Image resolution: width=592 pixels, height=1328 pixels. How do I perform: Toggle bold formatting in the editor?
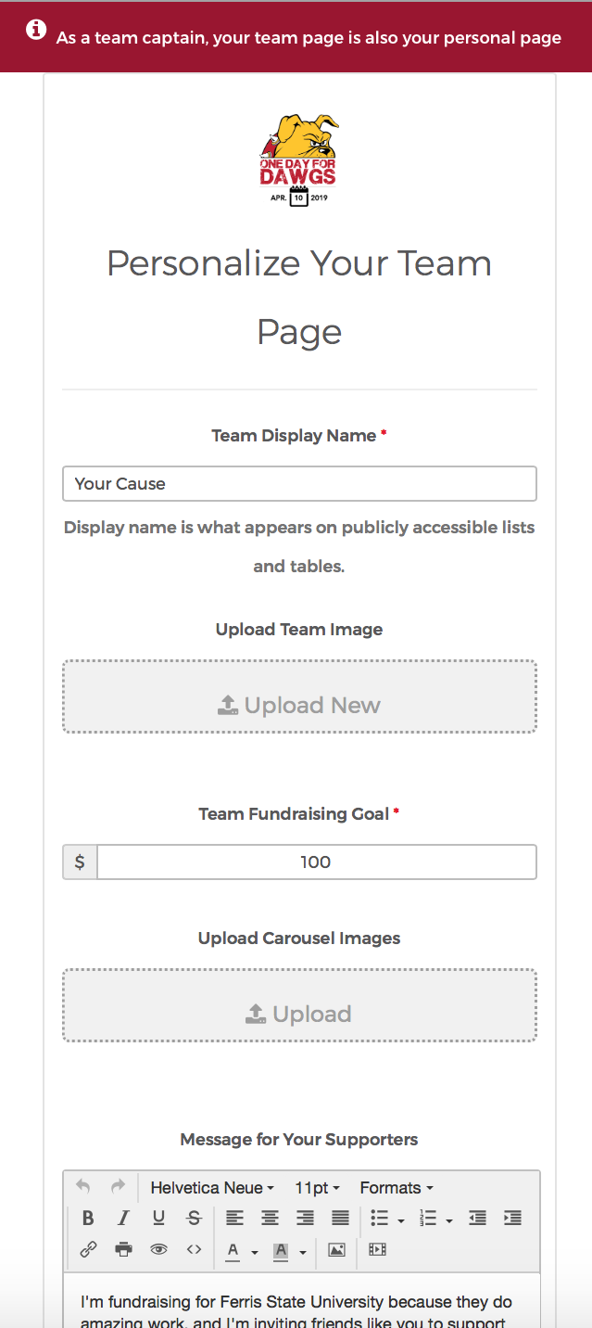click(88, 1219)
